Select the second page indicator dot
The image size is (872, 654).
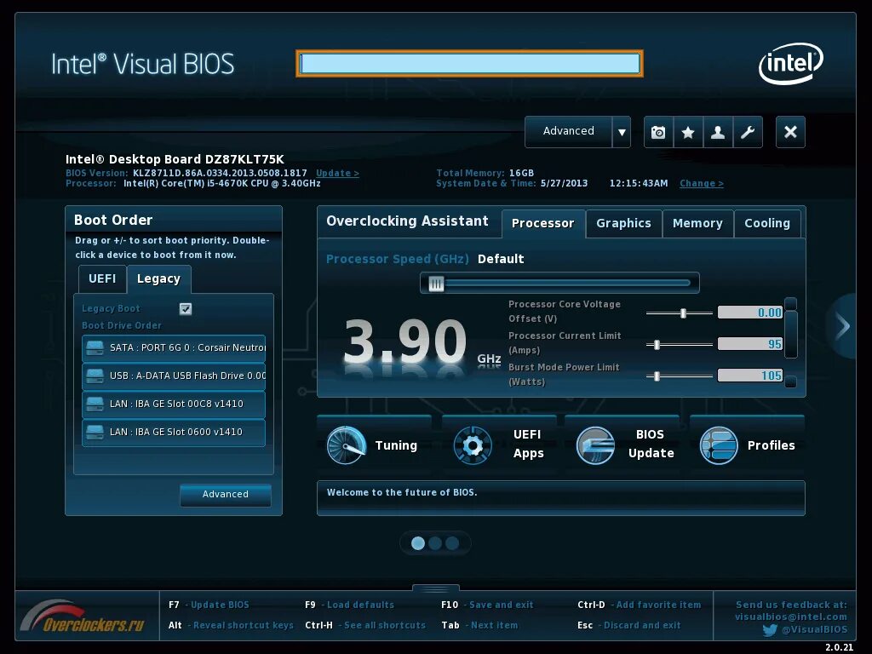tap(435, 543)
